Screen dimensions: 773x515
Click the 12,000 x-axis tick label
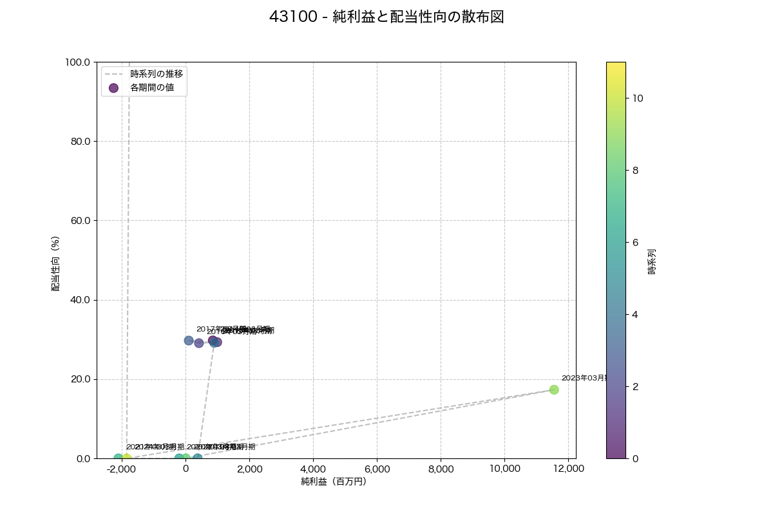pyautogui.click(x=568, y=469)
